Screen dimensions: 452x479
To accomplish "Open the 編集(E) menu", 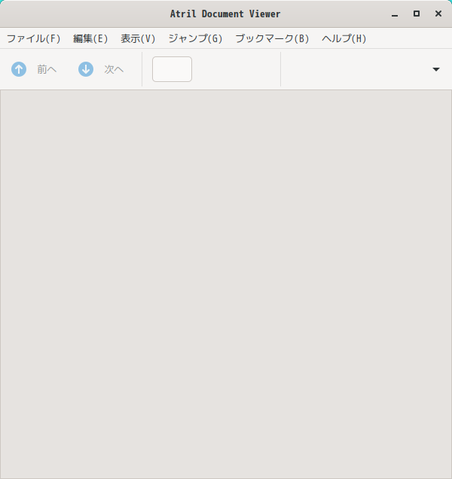I will (x=90, y=38).
